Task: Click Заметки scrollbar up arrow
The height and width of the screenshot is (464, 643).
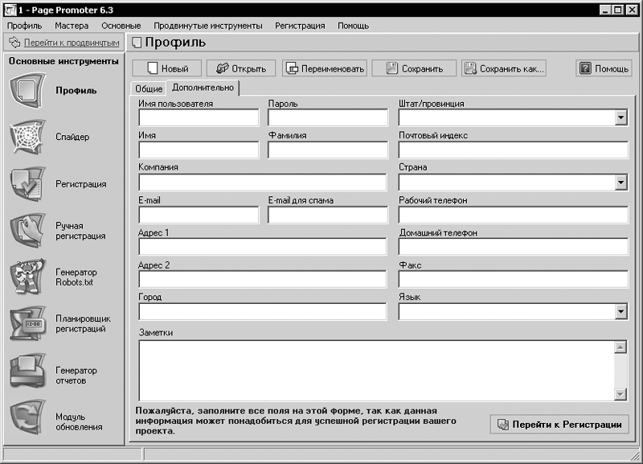Action: [x=620, y=347]
